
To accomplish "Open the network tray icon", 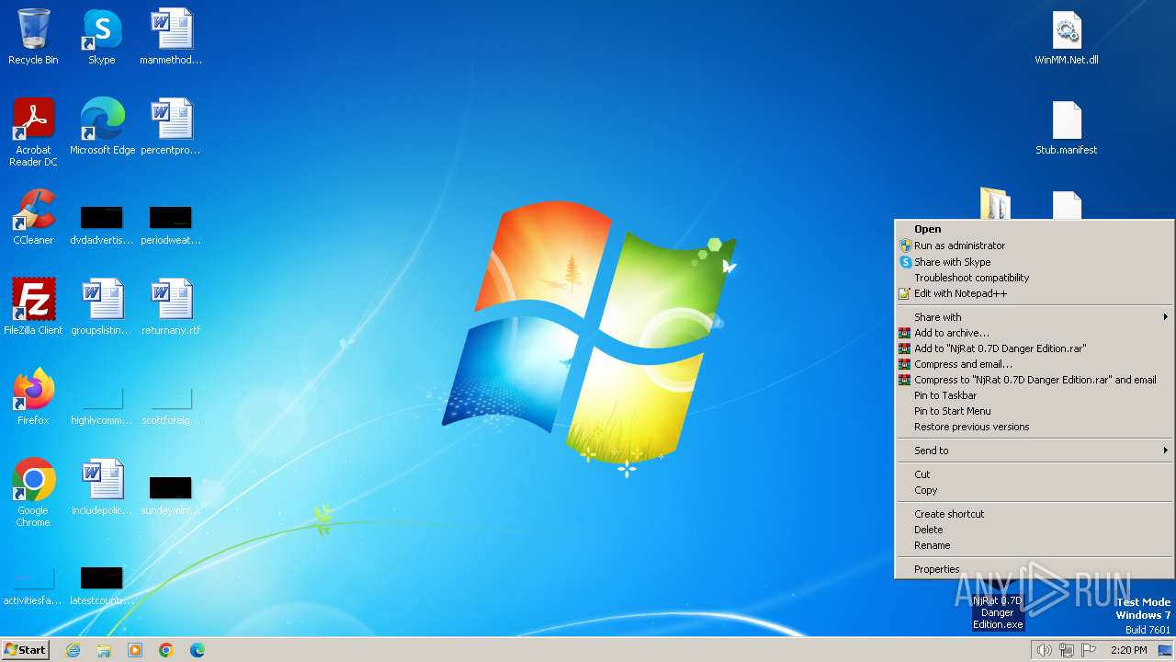I will [1067, 650].
